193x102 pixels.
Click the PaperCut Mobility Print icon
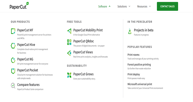tap(69, 31)
